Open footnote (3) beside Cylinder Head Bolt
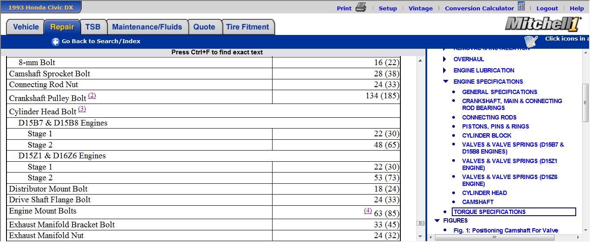590x242 pixels. tap(82, 109)
